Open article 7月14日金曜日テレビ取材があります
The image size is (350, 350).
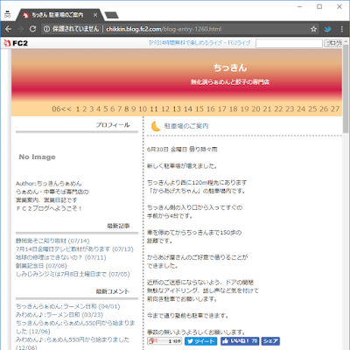(x=74, y=249)
